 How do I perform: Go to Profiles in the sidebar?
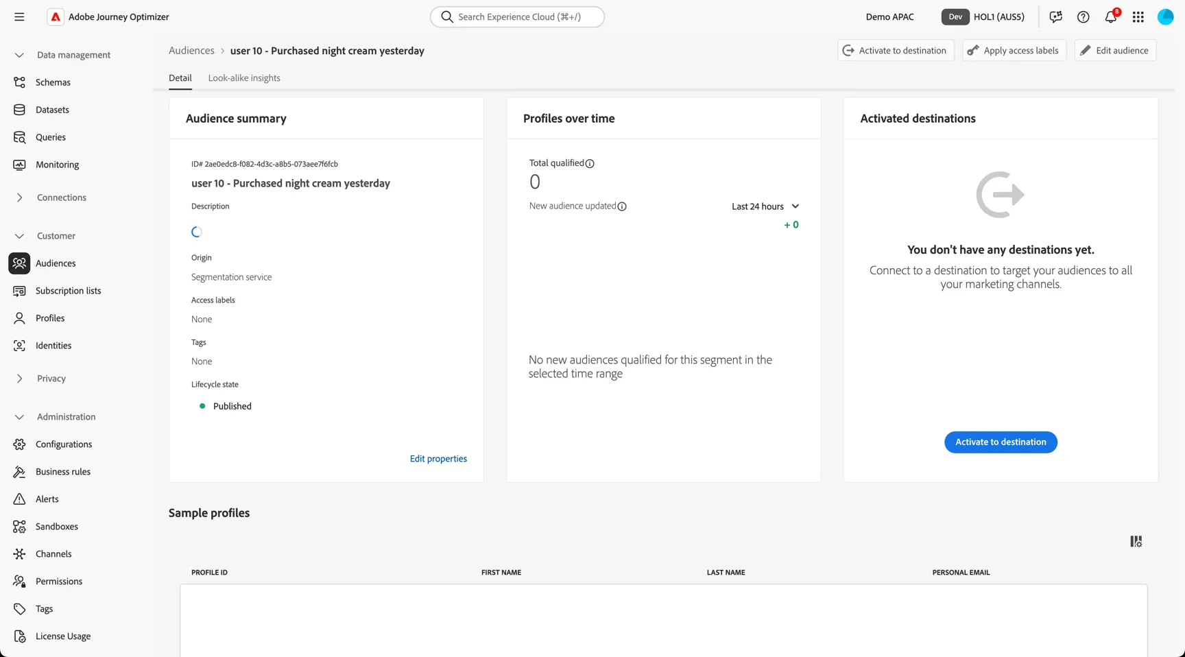[x=50, y=318]
